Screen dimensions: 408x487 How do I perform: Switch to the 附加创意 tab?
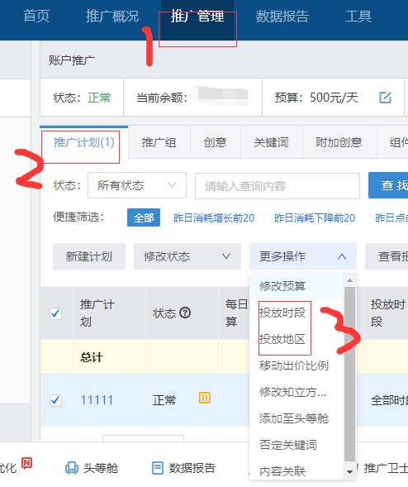click(x=339, y=142)
